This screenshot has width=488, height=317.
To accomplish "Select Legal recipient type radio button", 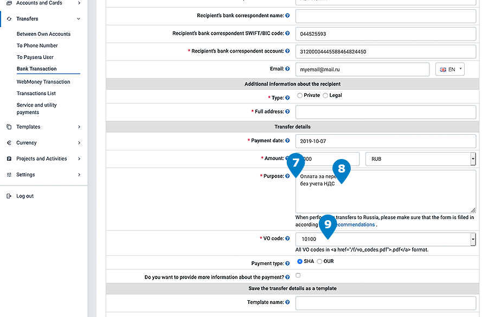I will (x=325, y=96).
